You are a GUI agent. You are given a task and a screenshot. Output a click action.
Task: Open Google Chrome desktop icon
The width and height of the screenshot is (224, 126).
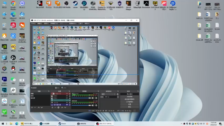tap(13, 5)
